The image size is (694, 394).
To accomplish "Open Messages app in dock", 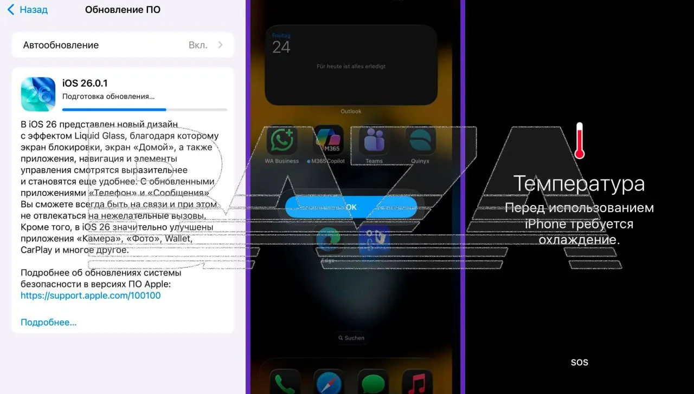I will [374, 383].
